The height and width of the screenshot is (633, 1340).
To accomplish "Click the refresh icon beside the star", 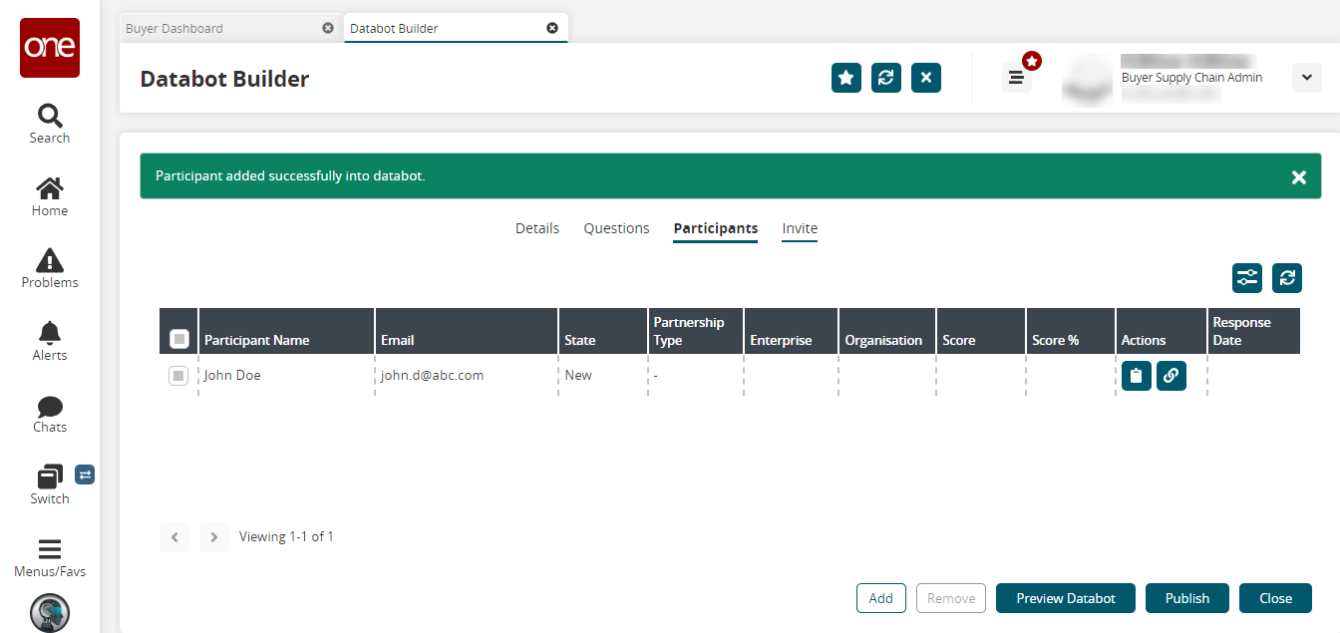I will 886,78.
